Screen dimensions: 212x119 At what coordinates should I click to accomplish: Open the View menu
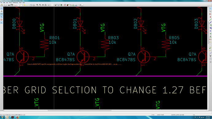7,2
